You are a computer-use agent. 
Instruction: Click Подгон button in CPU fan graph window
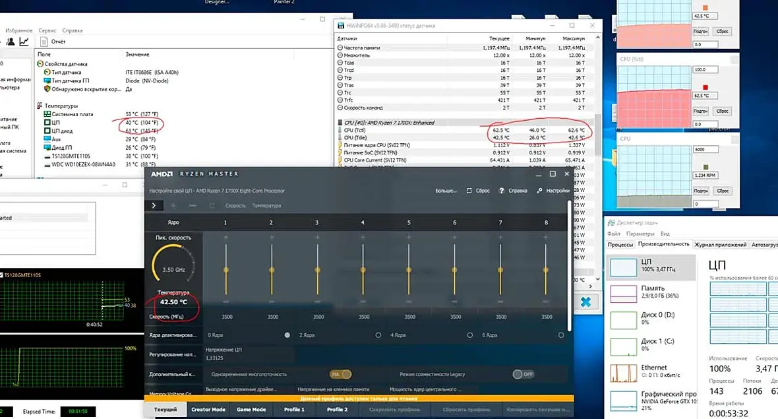click(x=701, y=191)
